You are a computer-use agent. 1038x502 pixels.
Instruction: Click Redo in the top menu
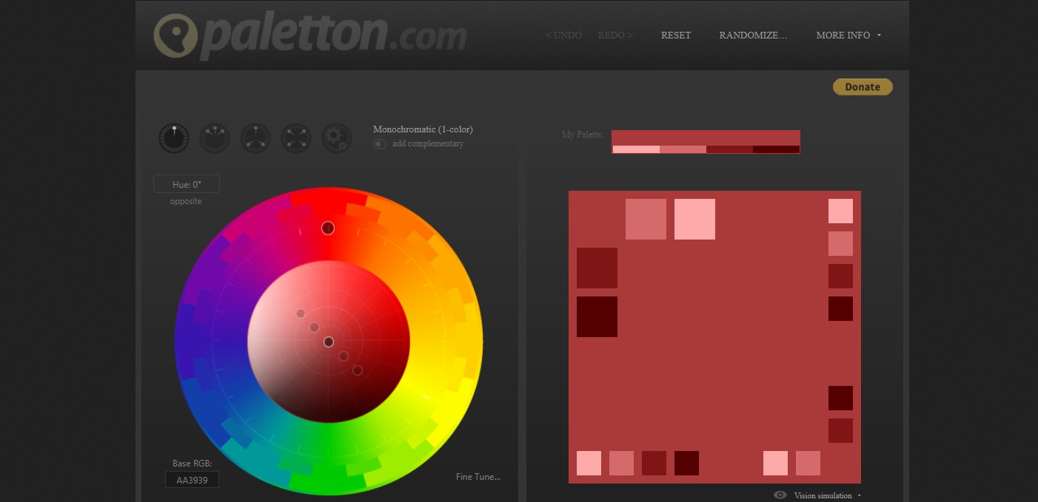[615, 35]
